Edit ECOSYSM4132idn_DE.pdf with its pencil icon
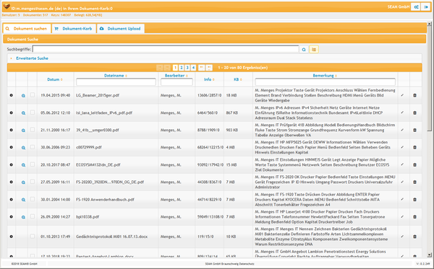434x269 pixels. pyautogui.click(x=402, y=164)
